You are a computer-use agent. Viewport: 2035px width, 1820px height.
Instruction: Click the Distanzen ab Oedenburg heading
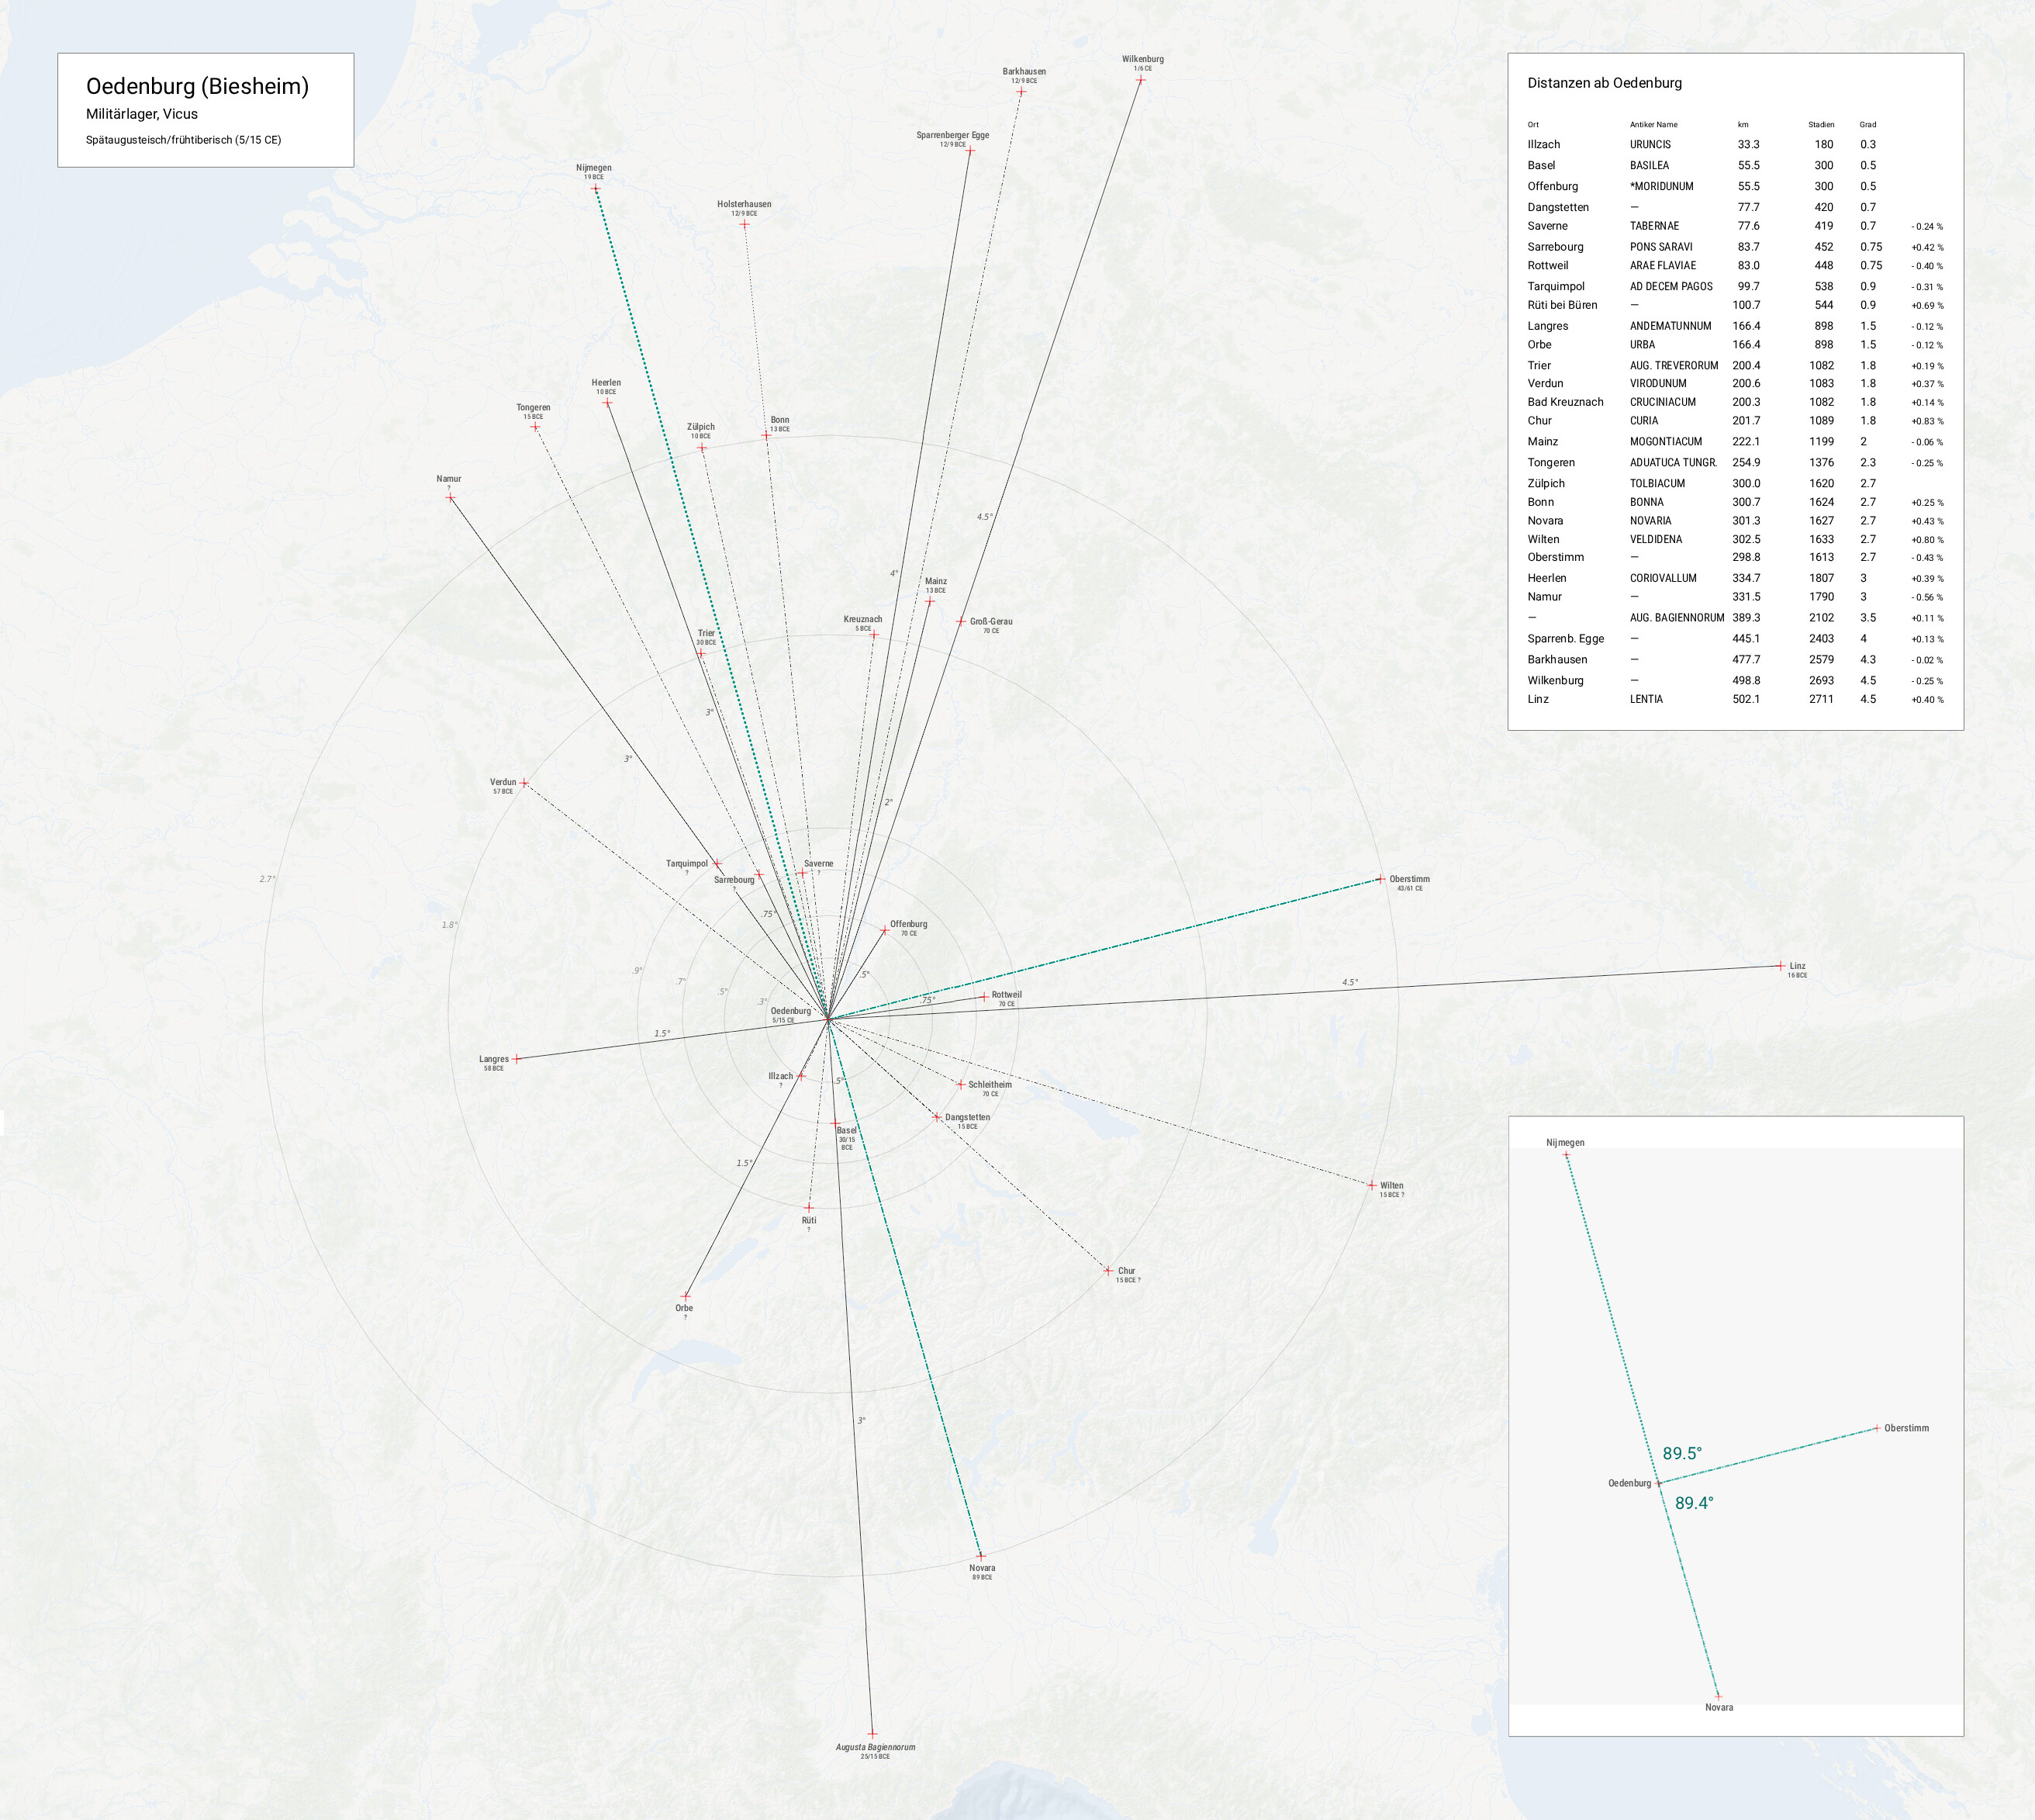coord(1605,83)
